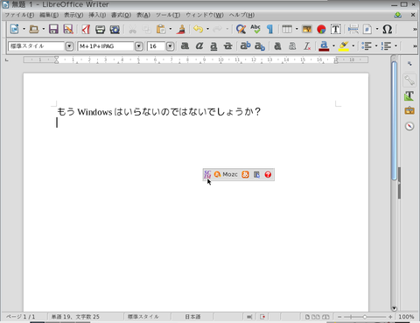420x323 pixels.
Task: Expand Undo history dropdown arrow
Action: [207, 29]
